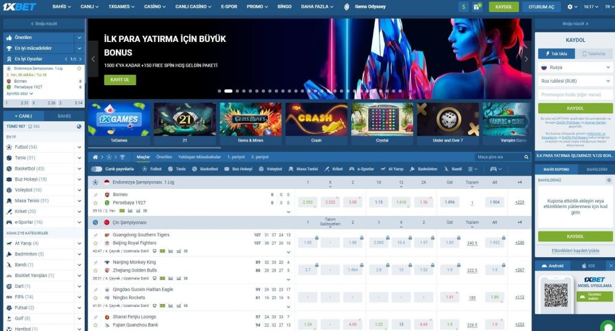Click the Maça göre ara search field

tap(498, 157)
